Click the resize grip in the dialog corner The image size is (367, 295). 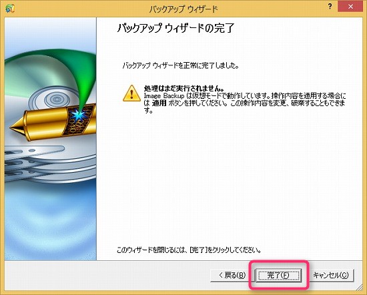point(360,288)
